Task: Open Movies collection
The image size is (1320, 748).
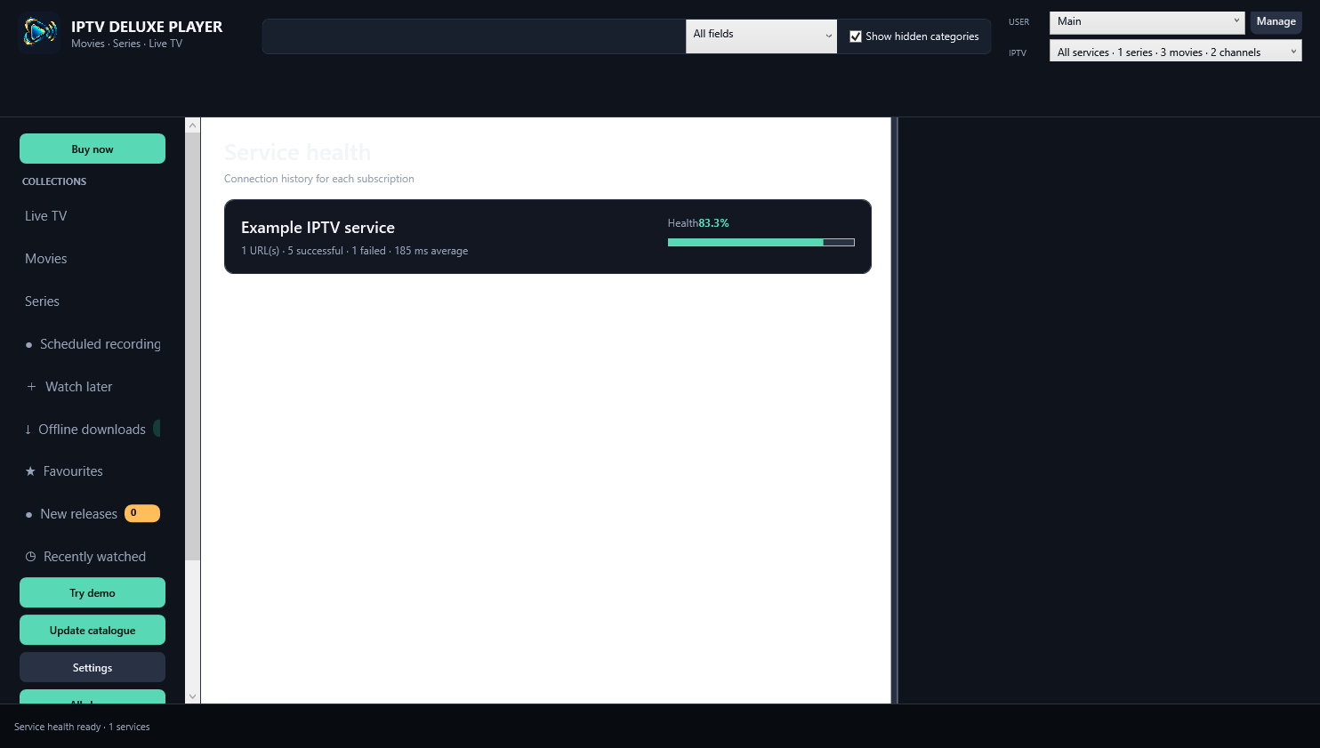Action: pos(46,259)
